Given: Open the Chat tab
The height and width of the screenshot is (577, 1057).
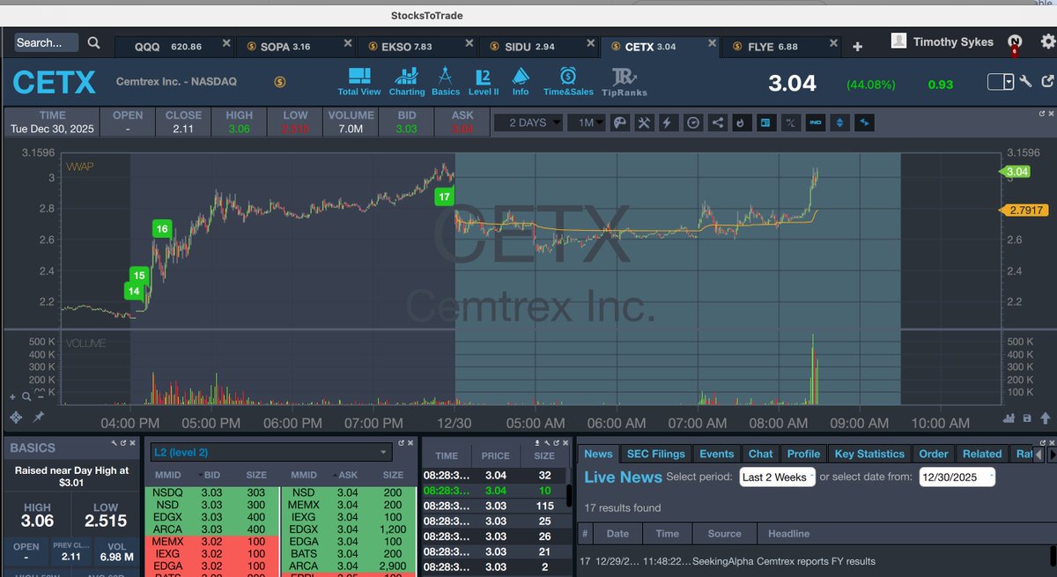Looking at the screenshot, I should 760,454.
